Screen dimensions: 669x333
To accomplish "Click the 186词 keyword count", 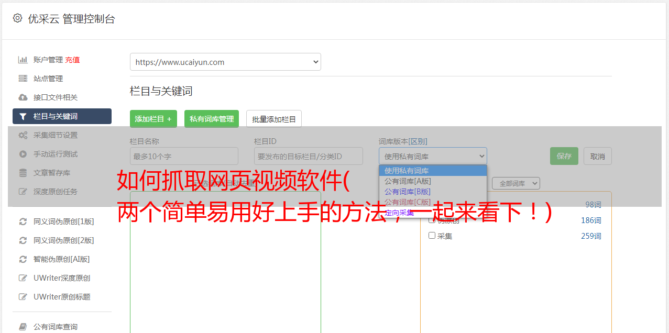I will pyautogui.click(x=591, y=220).
